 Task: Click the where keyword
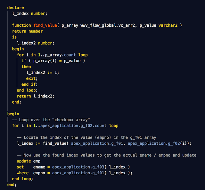click(x=23, y=173)
